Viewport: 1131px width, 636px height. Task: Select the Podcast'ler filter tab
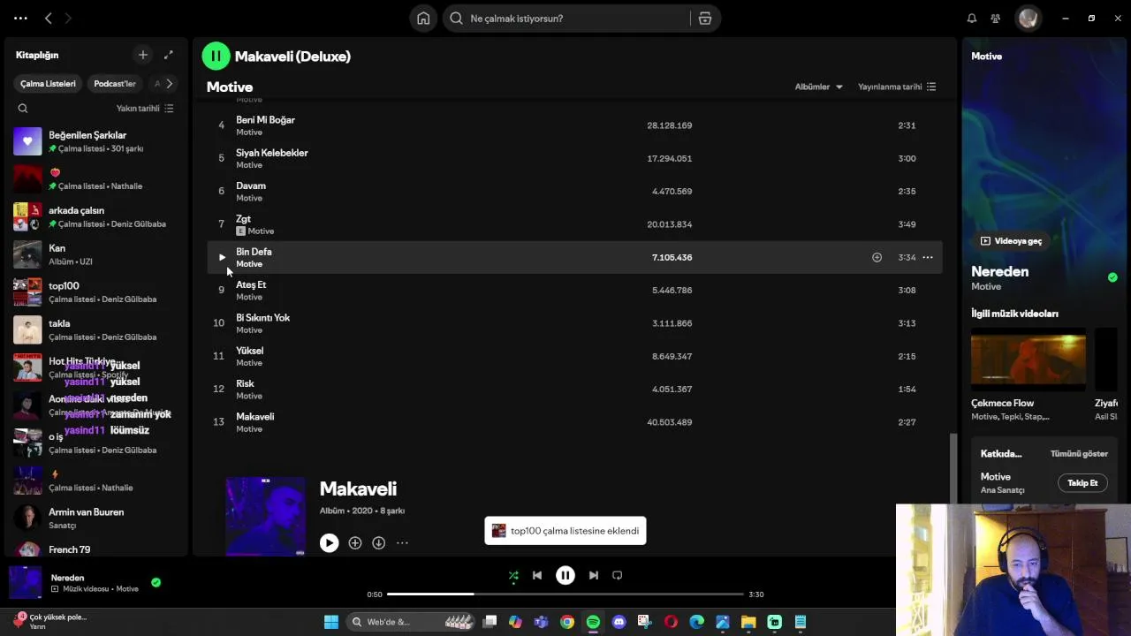click(x=115, y=84)
